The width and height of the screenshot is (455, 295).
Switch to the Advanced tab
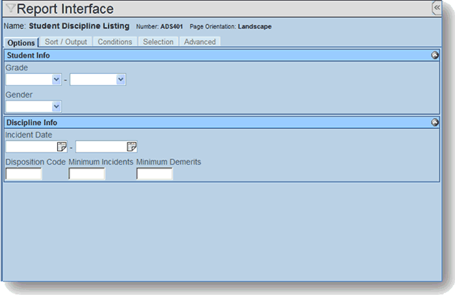click(x=200, y=42)
